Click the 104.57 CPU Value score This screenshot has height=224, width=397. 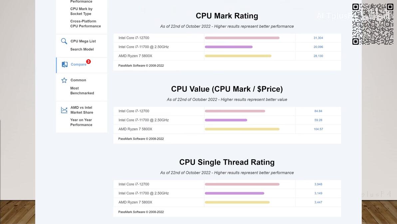coord(318,129)
